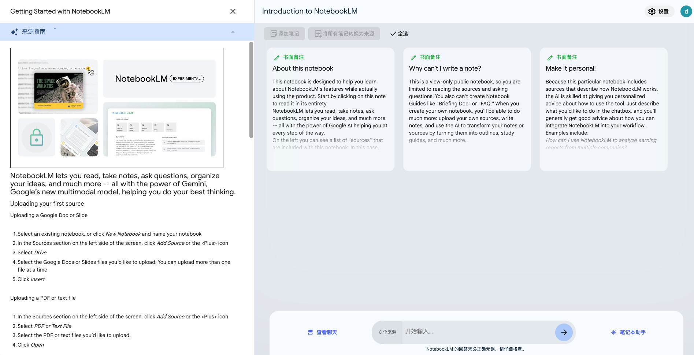The height and width of the screenshot is (355, 694).
Task: Toggle 全选 select all notes
Action: click(399, 34)
